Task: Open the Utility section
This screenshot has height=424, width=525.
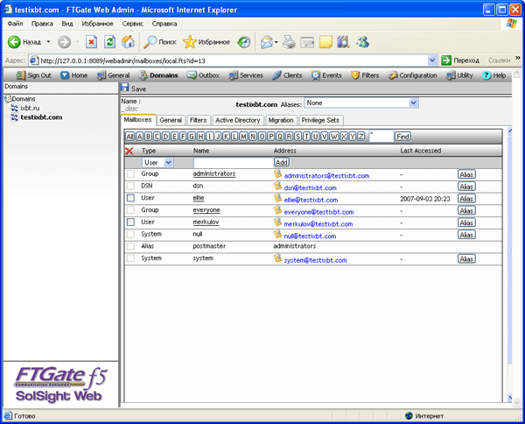Action: (x=459, y=75)
